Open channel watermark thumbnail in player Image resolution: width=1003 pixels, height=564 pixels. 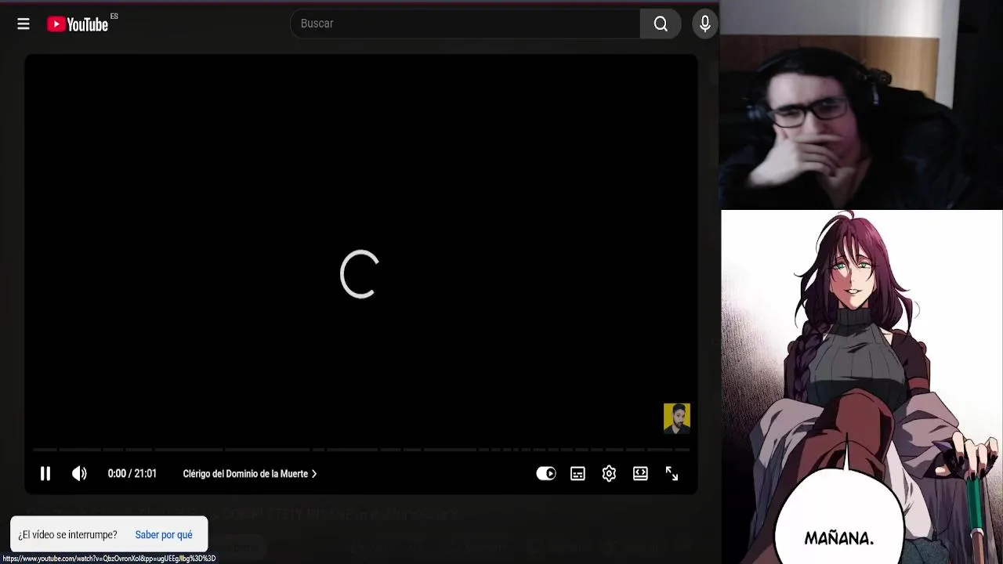677,418
